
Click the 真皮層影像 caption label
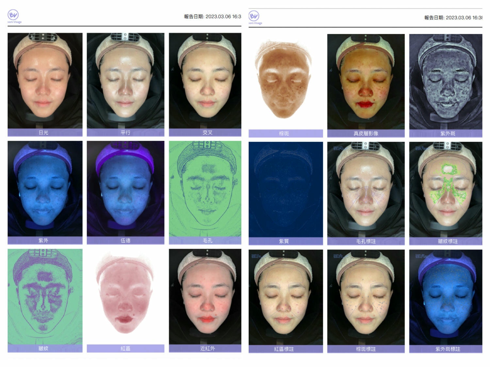pyautogui.click(x=366, y=133)
